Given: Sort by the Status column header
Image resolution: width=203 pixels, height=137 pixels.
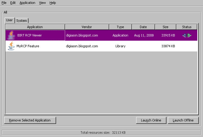Looking at the screenshot, I should (187, 27).
